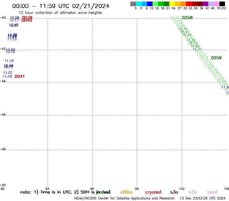Screen dimensions: 229x201
Task: Click the blue 10.19 wave height reading
Action: (10, 52)
